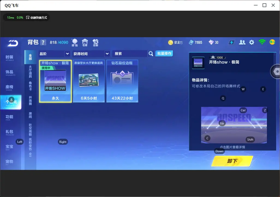Switch to the 名称变色 name color sub-tab
This screenshot has height=197, width=280.
(30, 144)
